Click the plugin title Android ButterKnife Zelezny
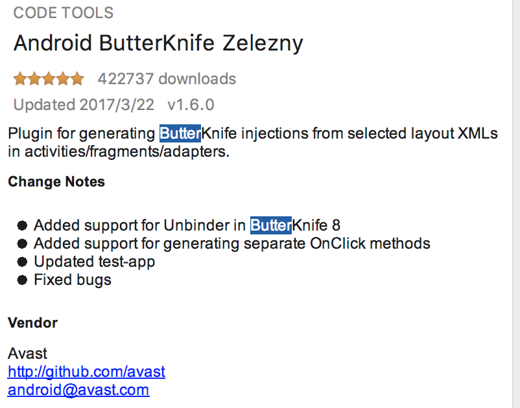 (x=158, y=43)
